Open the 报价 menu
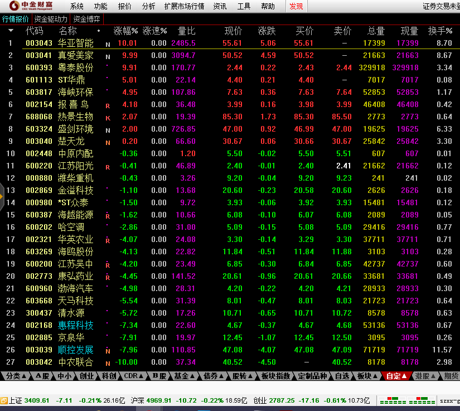Viewport: 460px width, 411px height. [x=124, y=6]
